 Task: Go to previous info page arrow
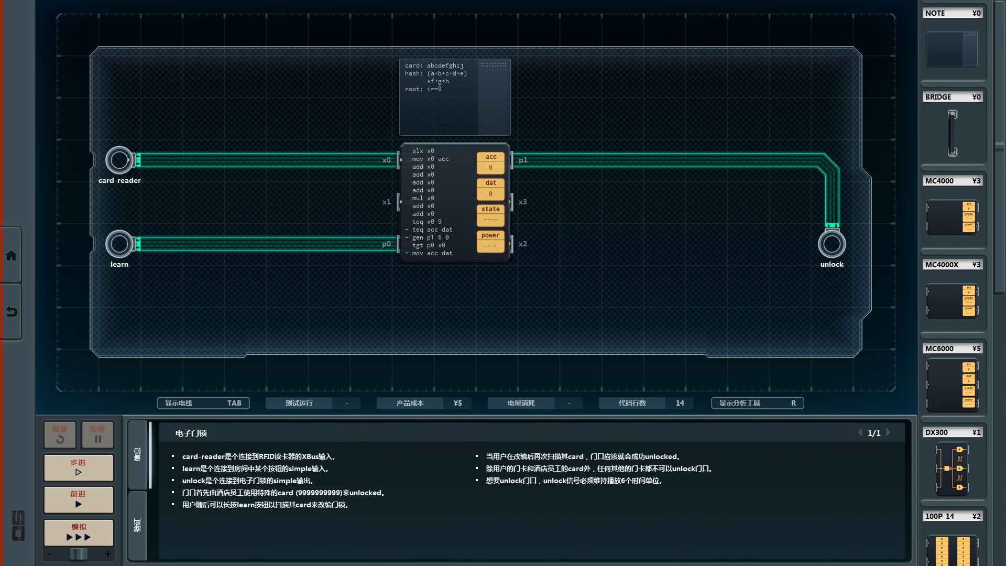pyautogui.click(x=860, y=432)
